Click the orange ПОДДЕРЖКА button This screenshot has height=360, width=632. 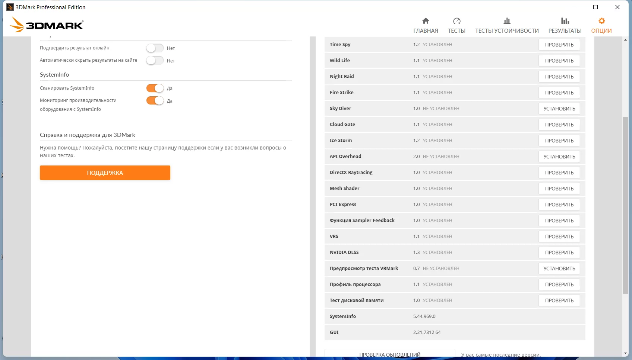(105, 173)
